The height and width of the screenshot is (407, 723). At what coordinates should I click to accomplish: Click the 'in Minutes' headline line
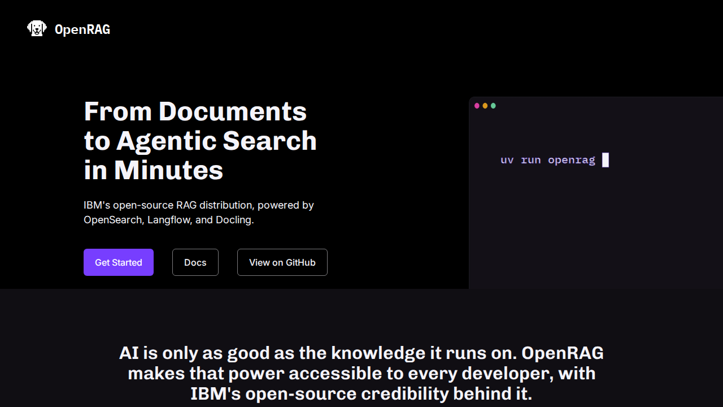[x=153, y=170]
